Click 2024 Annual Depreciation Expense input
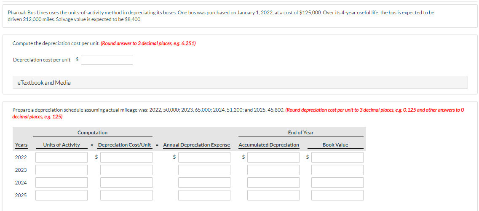This screenshot has height=211, width=479. [204, 183]
